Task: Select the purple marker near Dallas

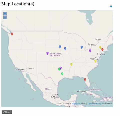Action: pyautogui.click(x=61, y=68)
